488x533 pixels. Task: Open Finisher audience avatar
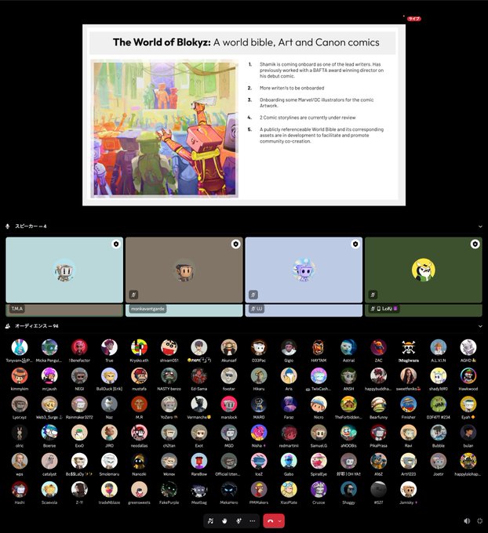(x=409, y=404)
